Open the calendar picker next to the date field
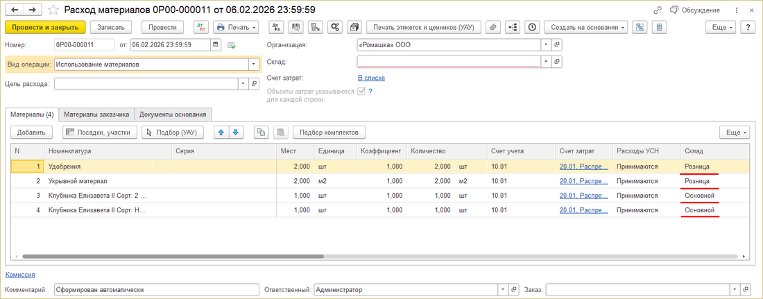 pyautogui.click(x=216, y=44)
